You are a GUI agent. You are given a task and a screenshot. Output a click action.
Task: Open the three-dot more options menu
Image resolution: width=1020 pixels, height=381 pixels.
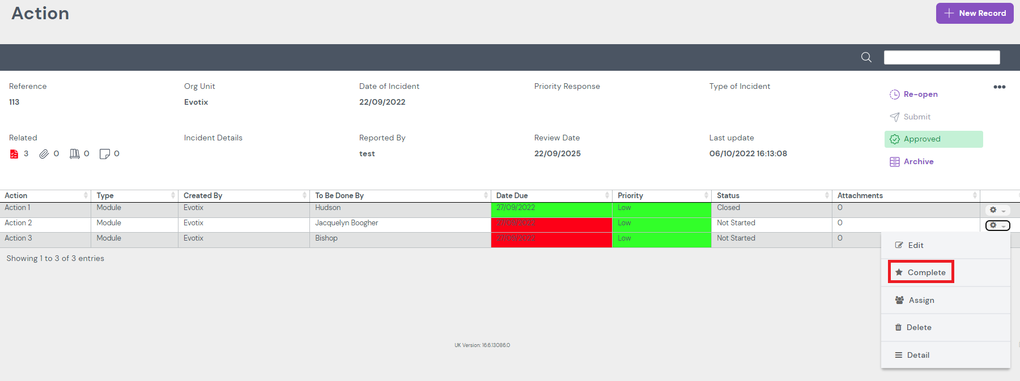coord(999,87)
